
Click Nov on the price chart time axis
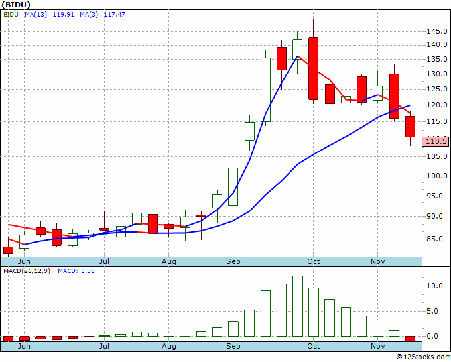pyautogui.click(x=378, y=261)
